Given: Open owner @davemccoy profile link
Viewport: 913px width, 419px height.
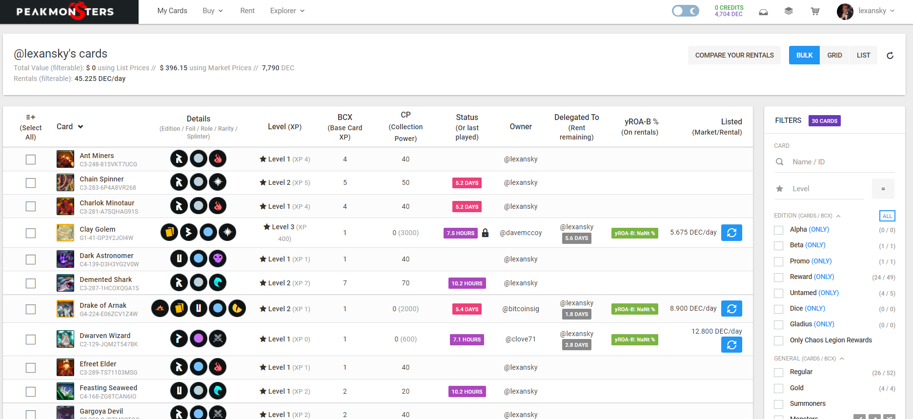Looking at the screenshot, I should point(521,233).
